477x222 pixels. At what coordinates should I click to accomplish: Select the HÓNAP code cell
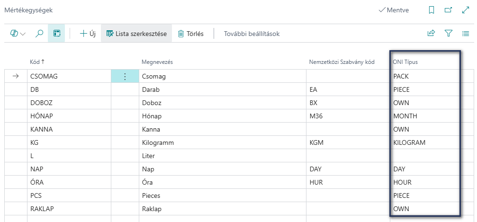[69, 116]
